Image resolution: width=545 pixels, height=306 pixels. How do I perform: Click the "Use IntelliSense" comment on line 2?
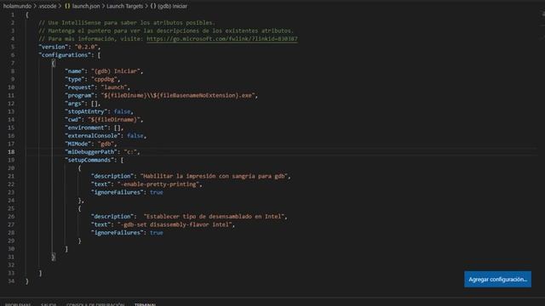coord(127,23)
